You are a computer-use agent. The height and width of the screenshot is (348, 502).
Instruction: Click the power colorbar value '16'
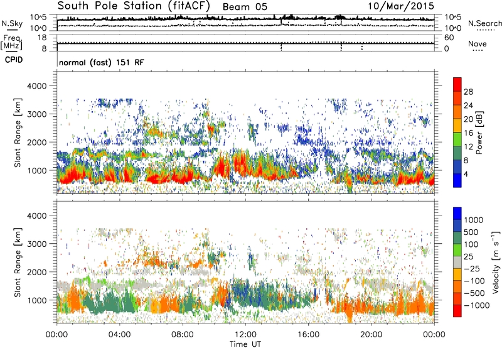(468, 133)
